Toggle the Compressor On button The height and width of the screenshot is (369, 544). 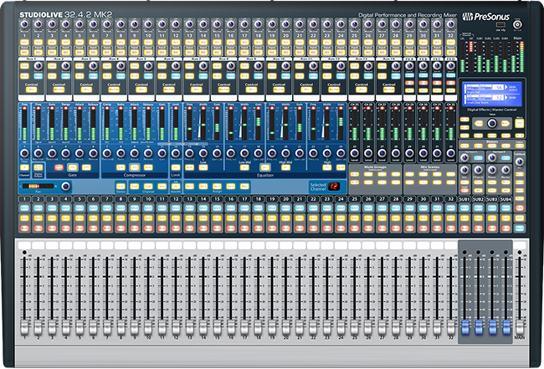(x=134, y=167)
